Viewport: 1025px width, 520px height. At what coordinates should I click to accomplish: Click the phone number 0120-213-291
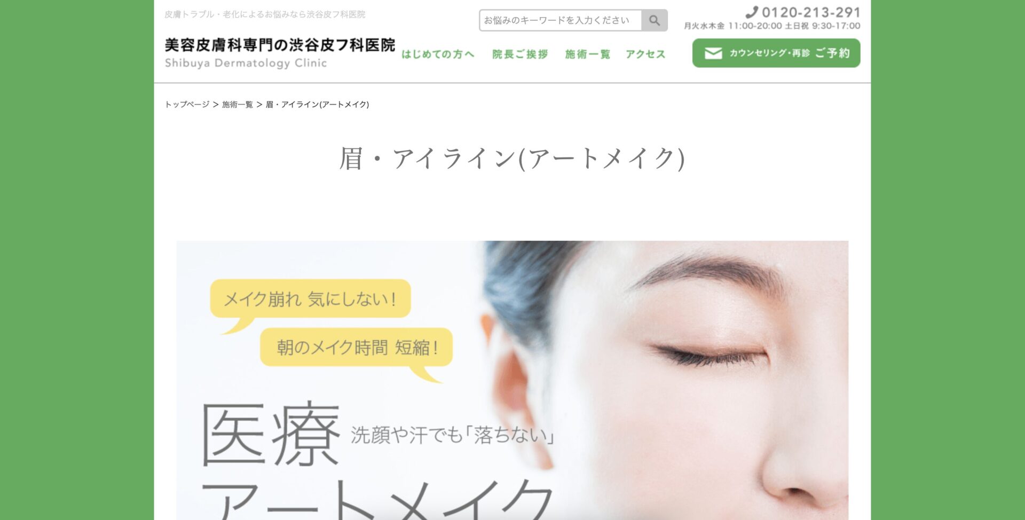(811, 12)
